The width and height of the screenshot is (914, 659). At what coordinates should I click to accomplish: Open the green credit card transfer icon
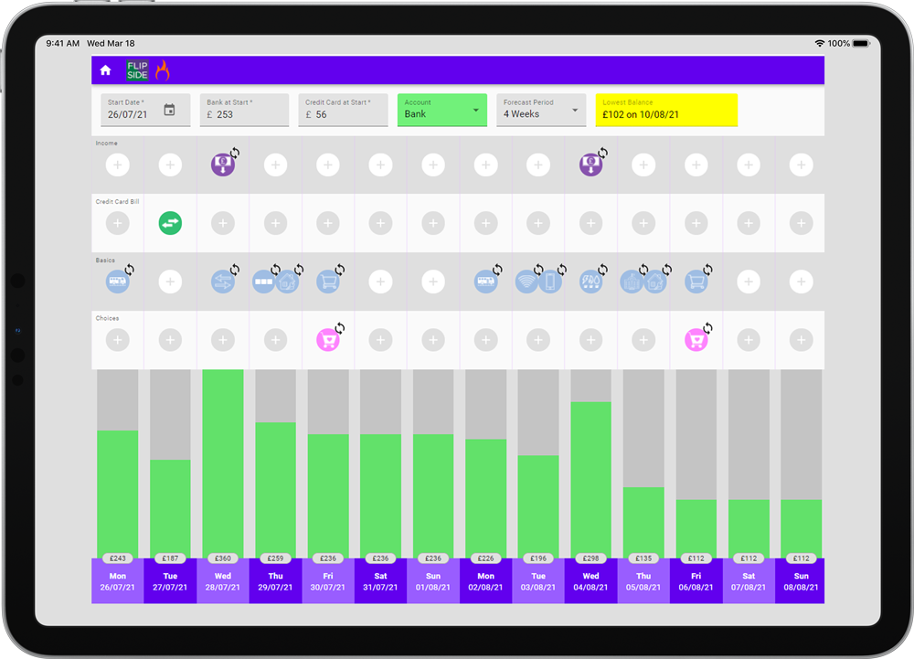[170, 223]
